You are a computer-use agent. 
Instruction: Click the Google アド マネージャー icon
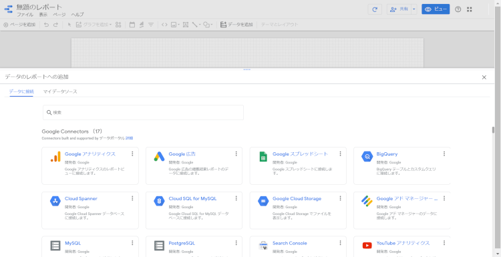tap(367, 201)
